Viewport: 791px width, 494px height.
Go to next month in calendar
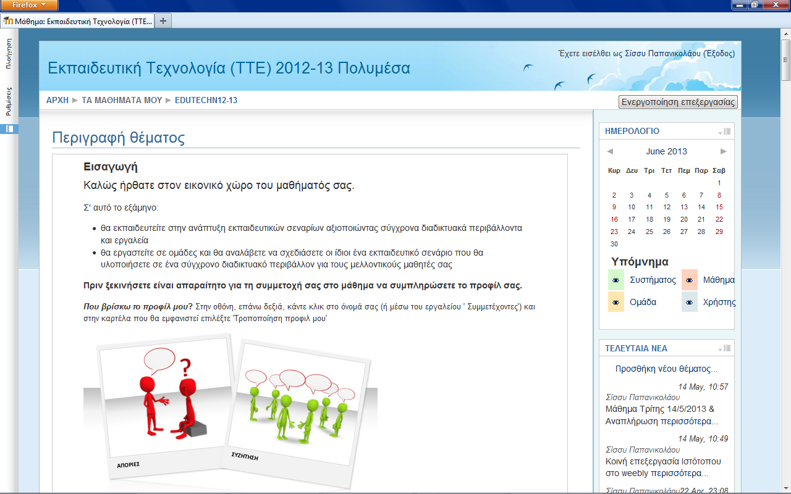(724, 151)
